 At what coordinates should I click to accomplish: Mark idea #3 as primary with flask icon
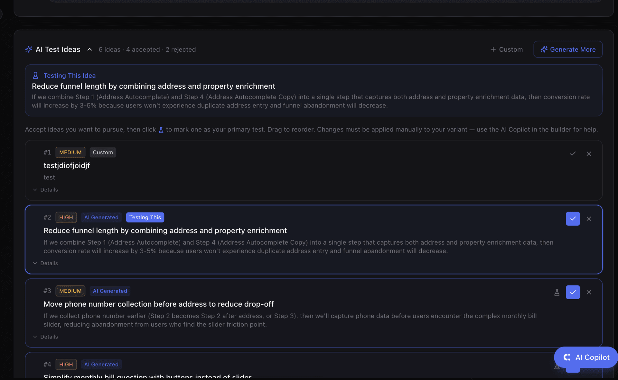(557, 292)
